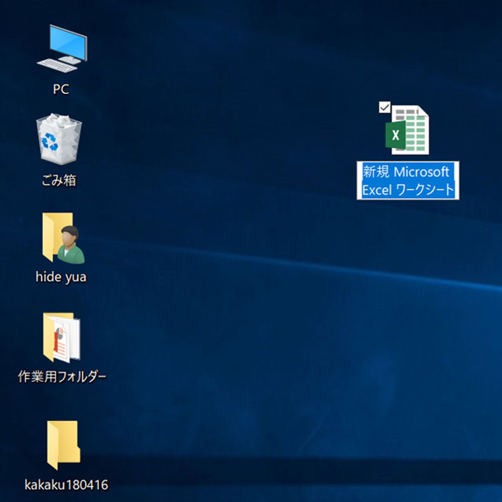Click the Excel worksheet file icon
The width and height of the screenshot is (502, 502).
click(x=407, y=130)
